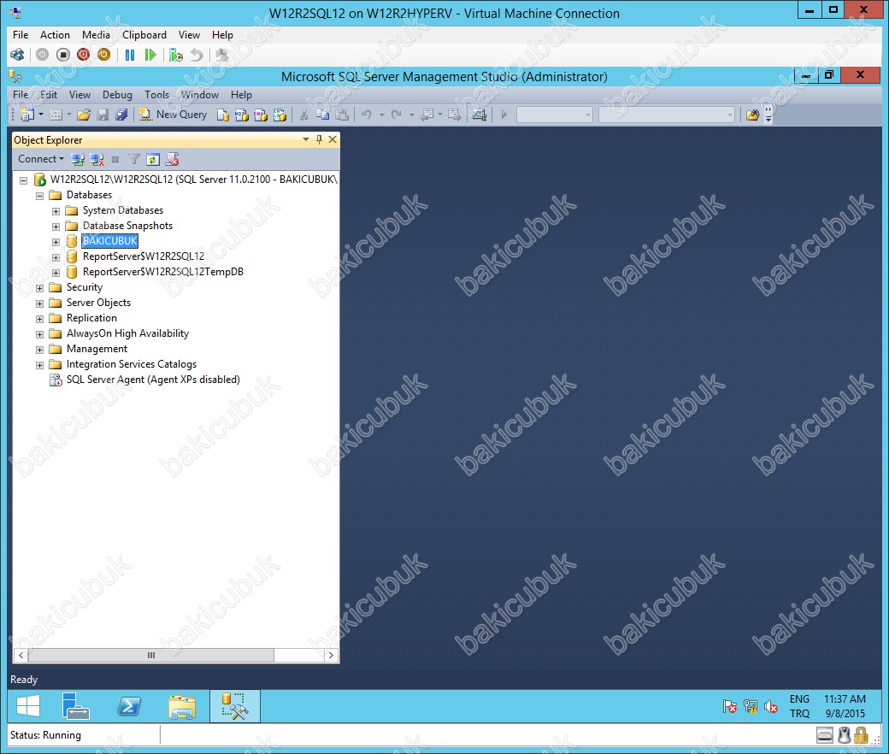Click the New Query button
The height and width of the screenshot is (754, 889).
[173, 115]
